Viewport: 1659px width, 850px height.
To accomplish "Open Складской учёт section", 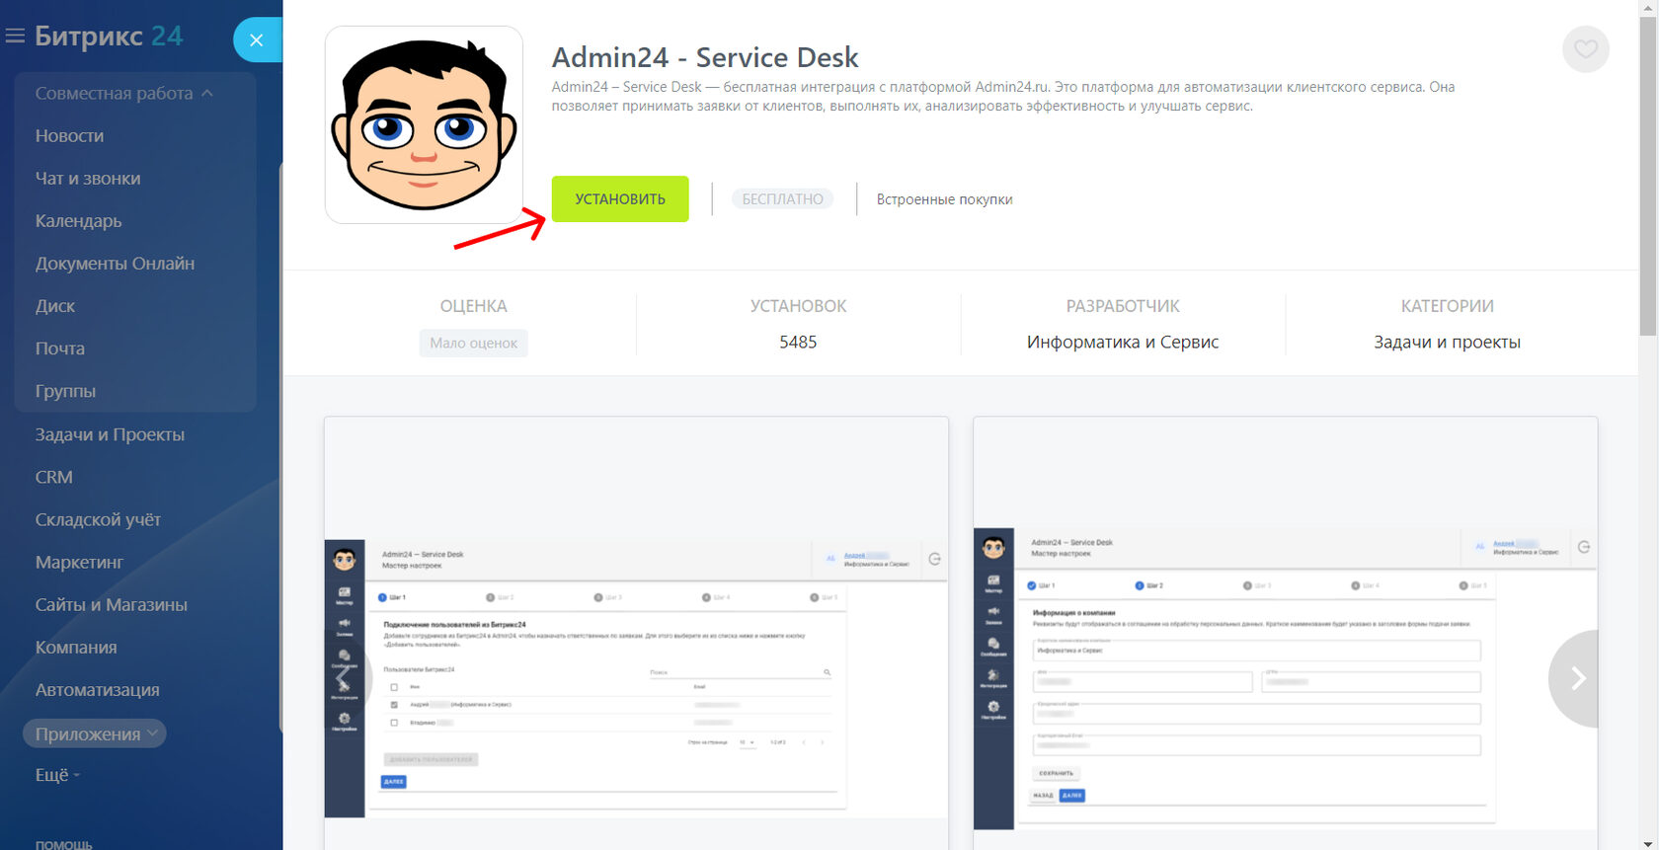I will (98, 519).
